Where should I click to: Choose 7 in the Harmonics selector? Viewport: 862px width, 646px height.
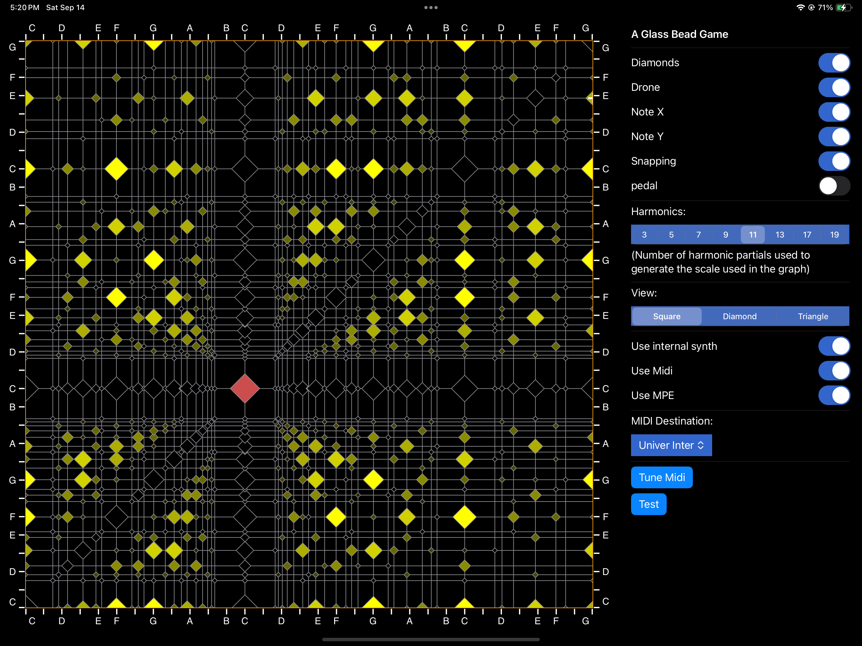pos(698,235)
